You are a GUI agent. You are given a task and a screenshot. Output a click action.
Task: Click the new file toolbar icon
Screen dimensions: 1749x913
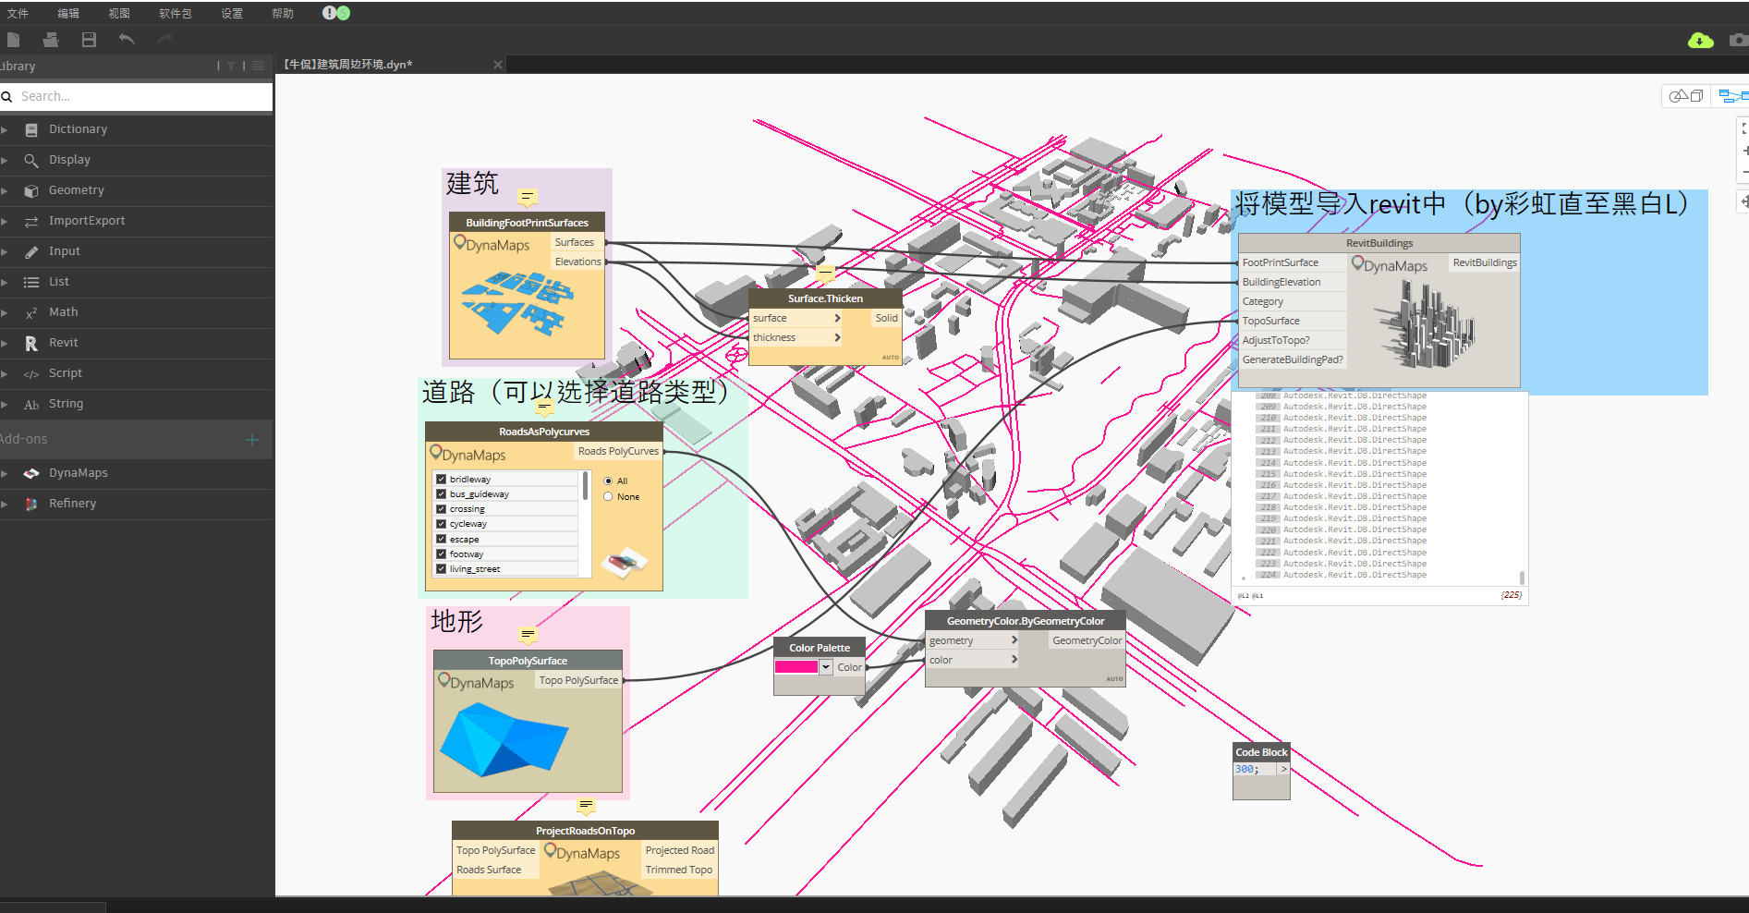(x=13, y=40)
